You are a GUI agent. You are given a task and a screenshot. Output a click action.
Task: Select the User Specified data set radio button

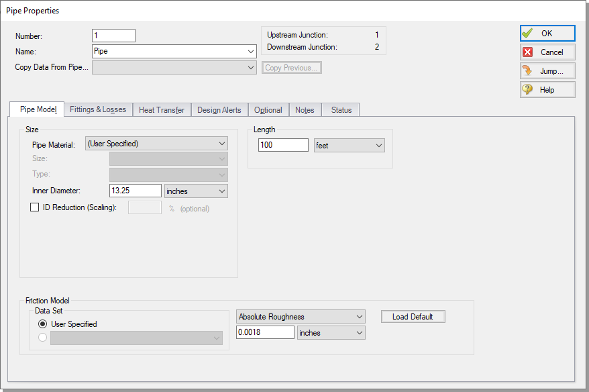click(42, 324)
